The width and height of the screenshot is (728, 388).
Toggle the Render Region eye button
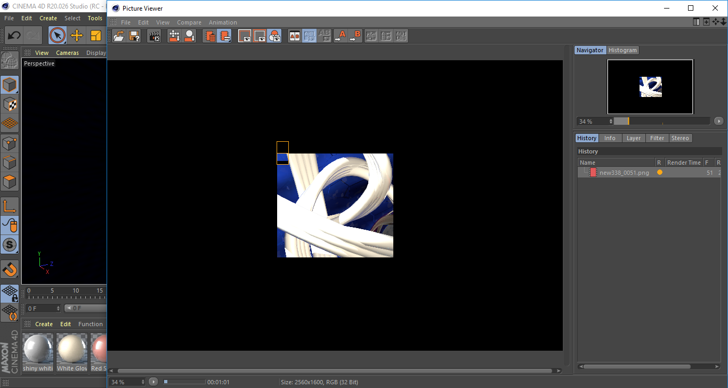[x=245, y=36]
